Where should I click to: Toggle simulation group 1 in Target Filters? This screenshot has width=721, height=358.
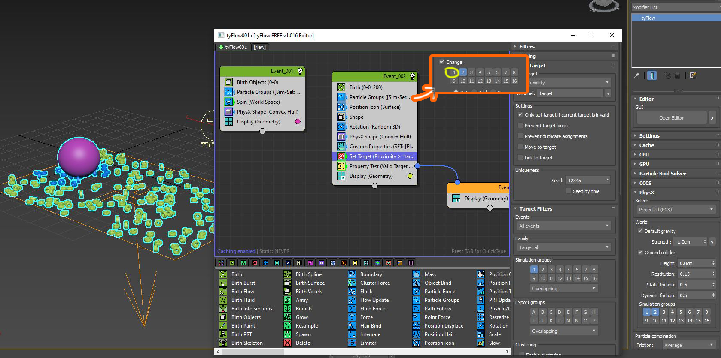click(534, 270)
